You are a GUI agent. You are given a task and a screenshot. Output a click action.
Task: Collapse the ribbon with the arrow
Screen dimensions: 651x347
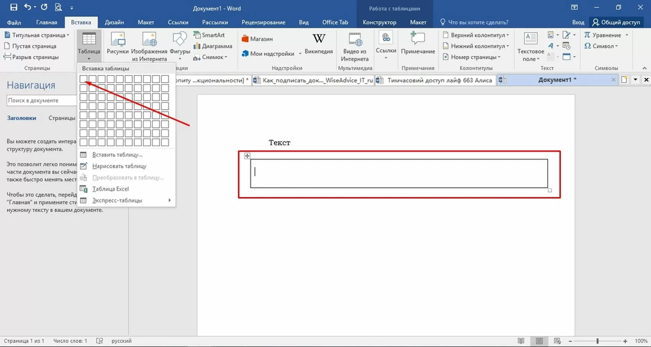click(x=644, y=68)
